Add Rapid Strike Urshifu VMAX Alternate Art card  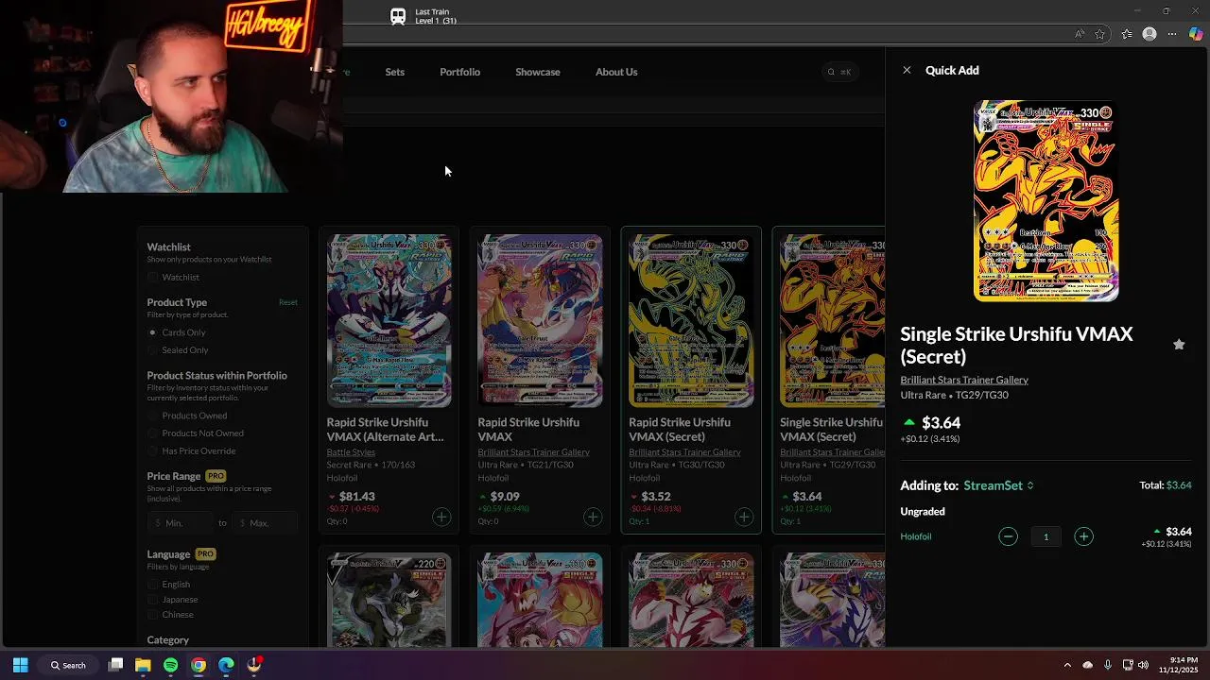pyautogui.click(x=441, y=517)
